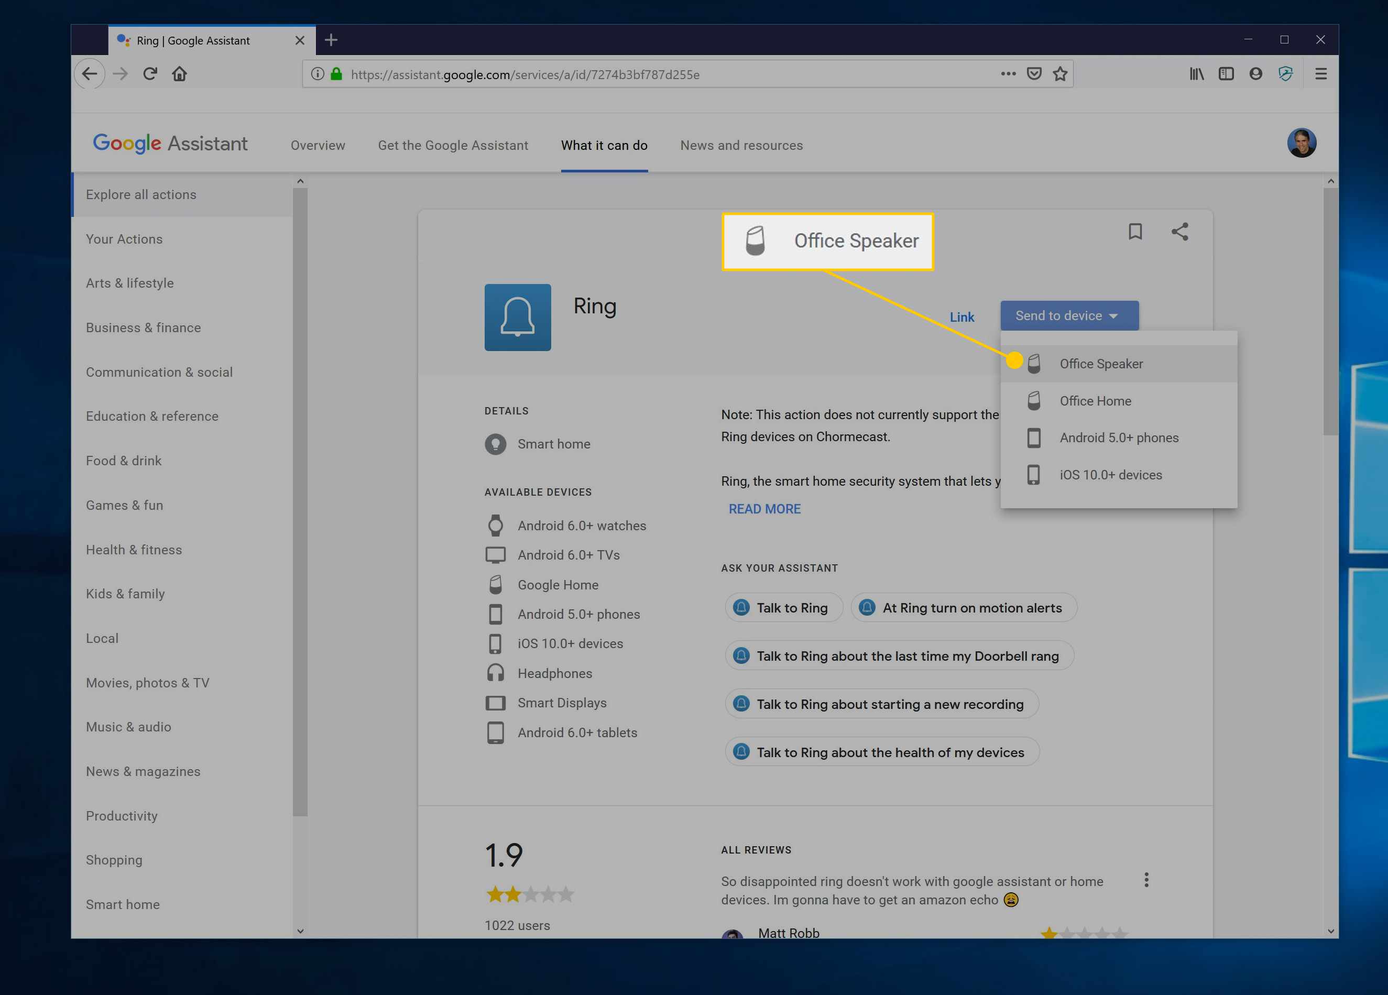Click the share icon for Ring

(x=1180, y=231)
